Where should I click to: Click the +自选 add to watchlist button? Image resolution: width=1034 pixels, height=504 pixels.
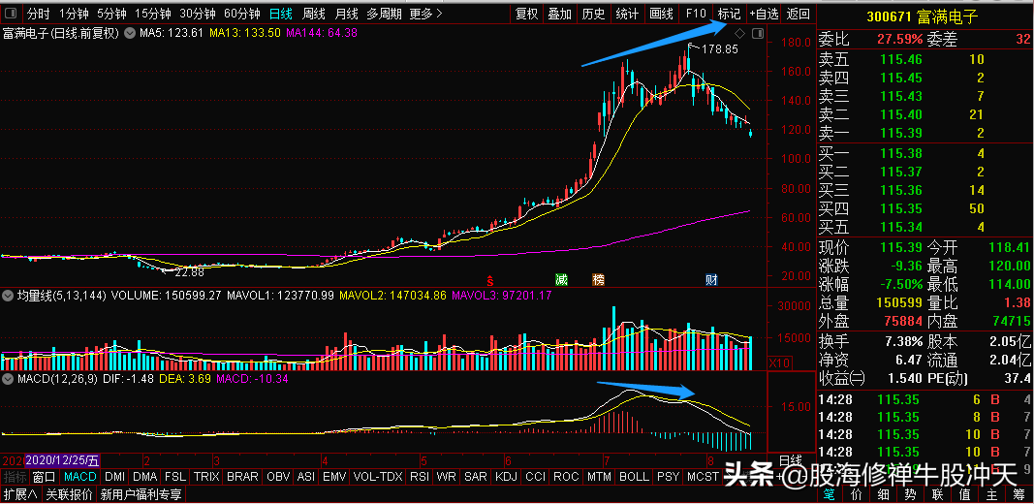[x=764, y=14]
